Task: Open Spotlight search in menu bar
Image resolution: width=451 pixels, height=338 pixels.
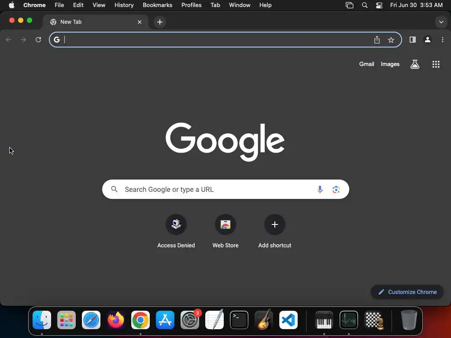Action: 364,5
